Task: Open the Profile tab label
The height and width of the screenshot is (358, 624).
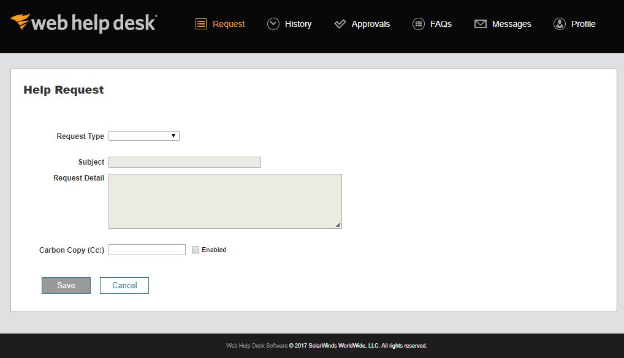Action: [x=583, y=24]
